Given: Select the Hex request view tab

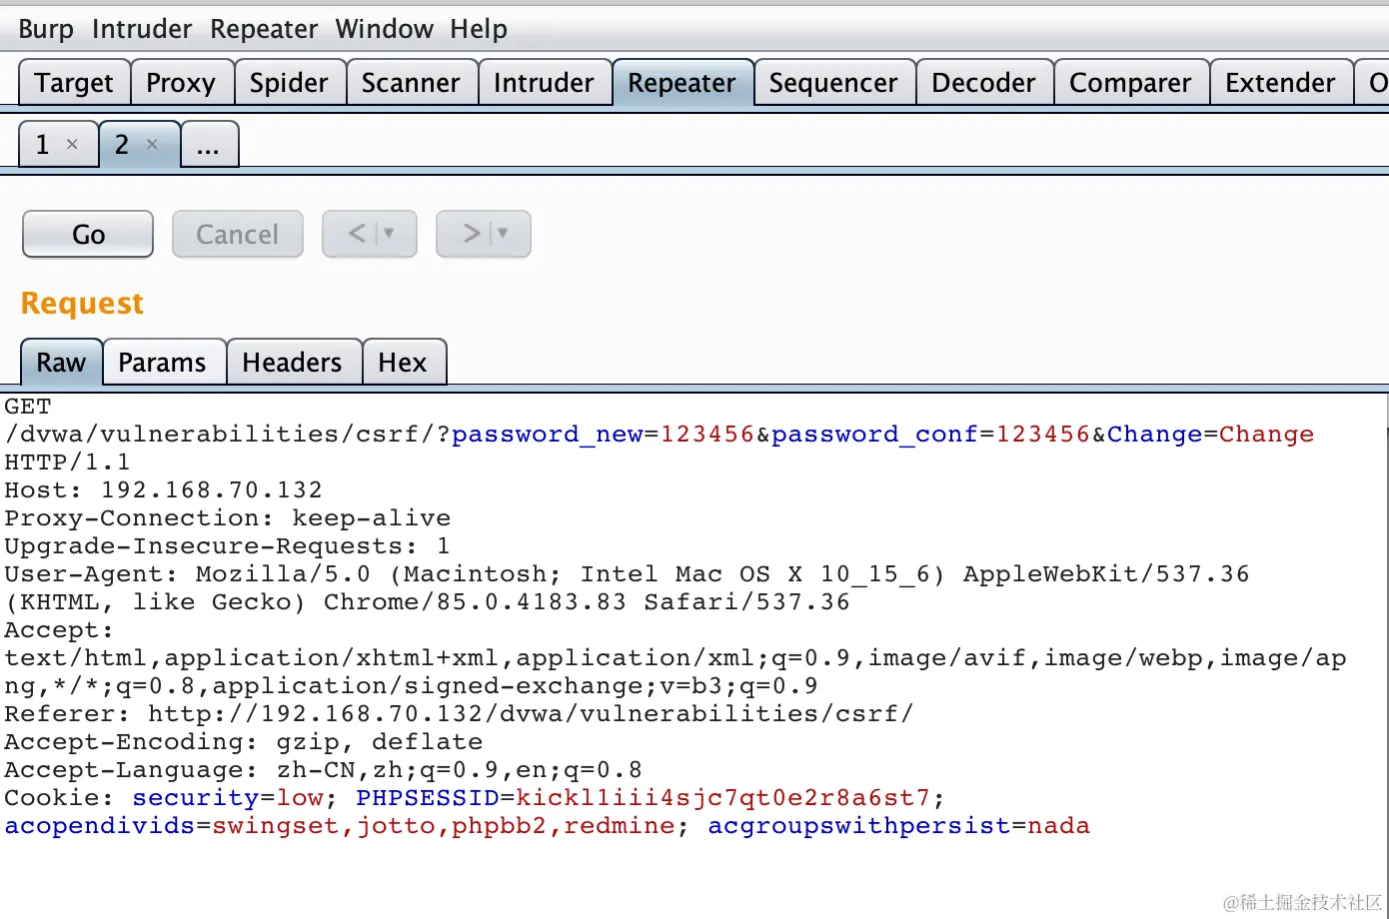Looking at the screenshot, I should coord(403,362).
